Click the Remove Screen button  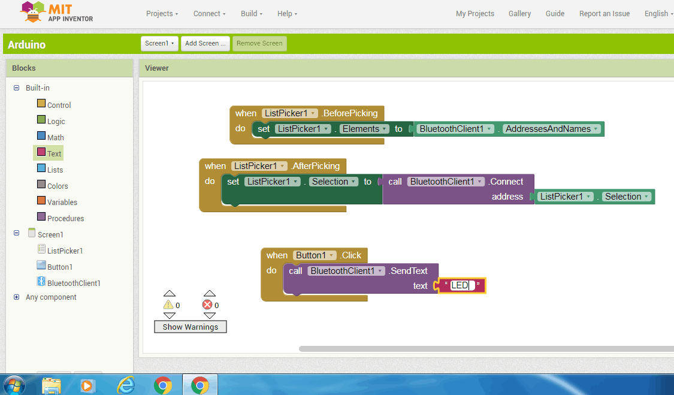tap(259, 44)
